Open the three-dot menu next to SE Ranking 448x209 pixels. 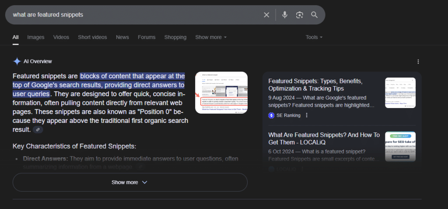(307, 115)
